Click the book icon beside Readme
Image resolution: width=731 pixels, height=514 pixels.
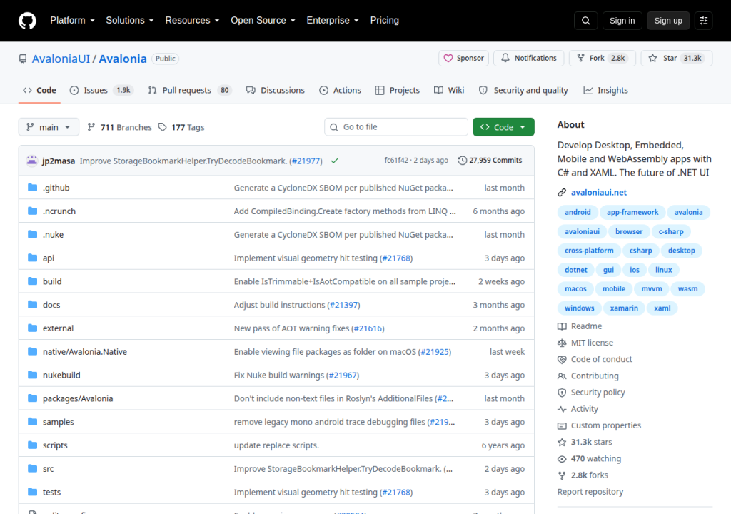point(562,326)
